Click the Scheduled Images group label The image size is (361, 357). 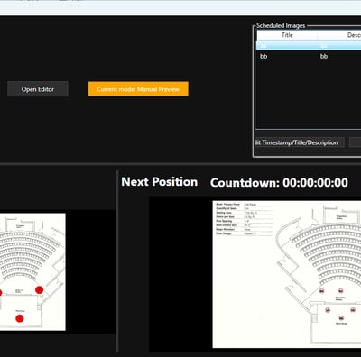point(281,26)
